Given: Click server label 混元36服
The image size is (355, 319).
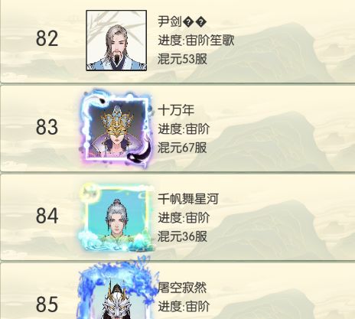Looking at the screenshot, I should (x=182, y=236).
